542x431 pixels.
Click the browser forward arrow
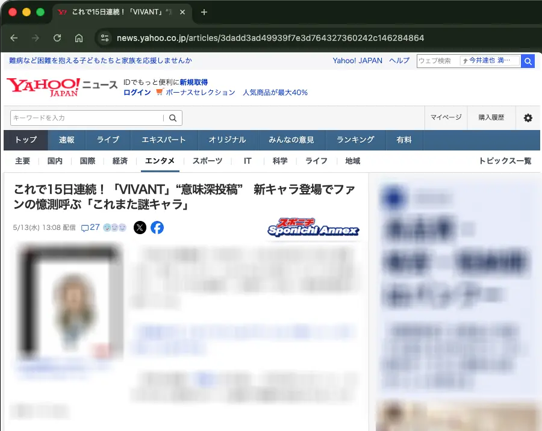36,38
